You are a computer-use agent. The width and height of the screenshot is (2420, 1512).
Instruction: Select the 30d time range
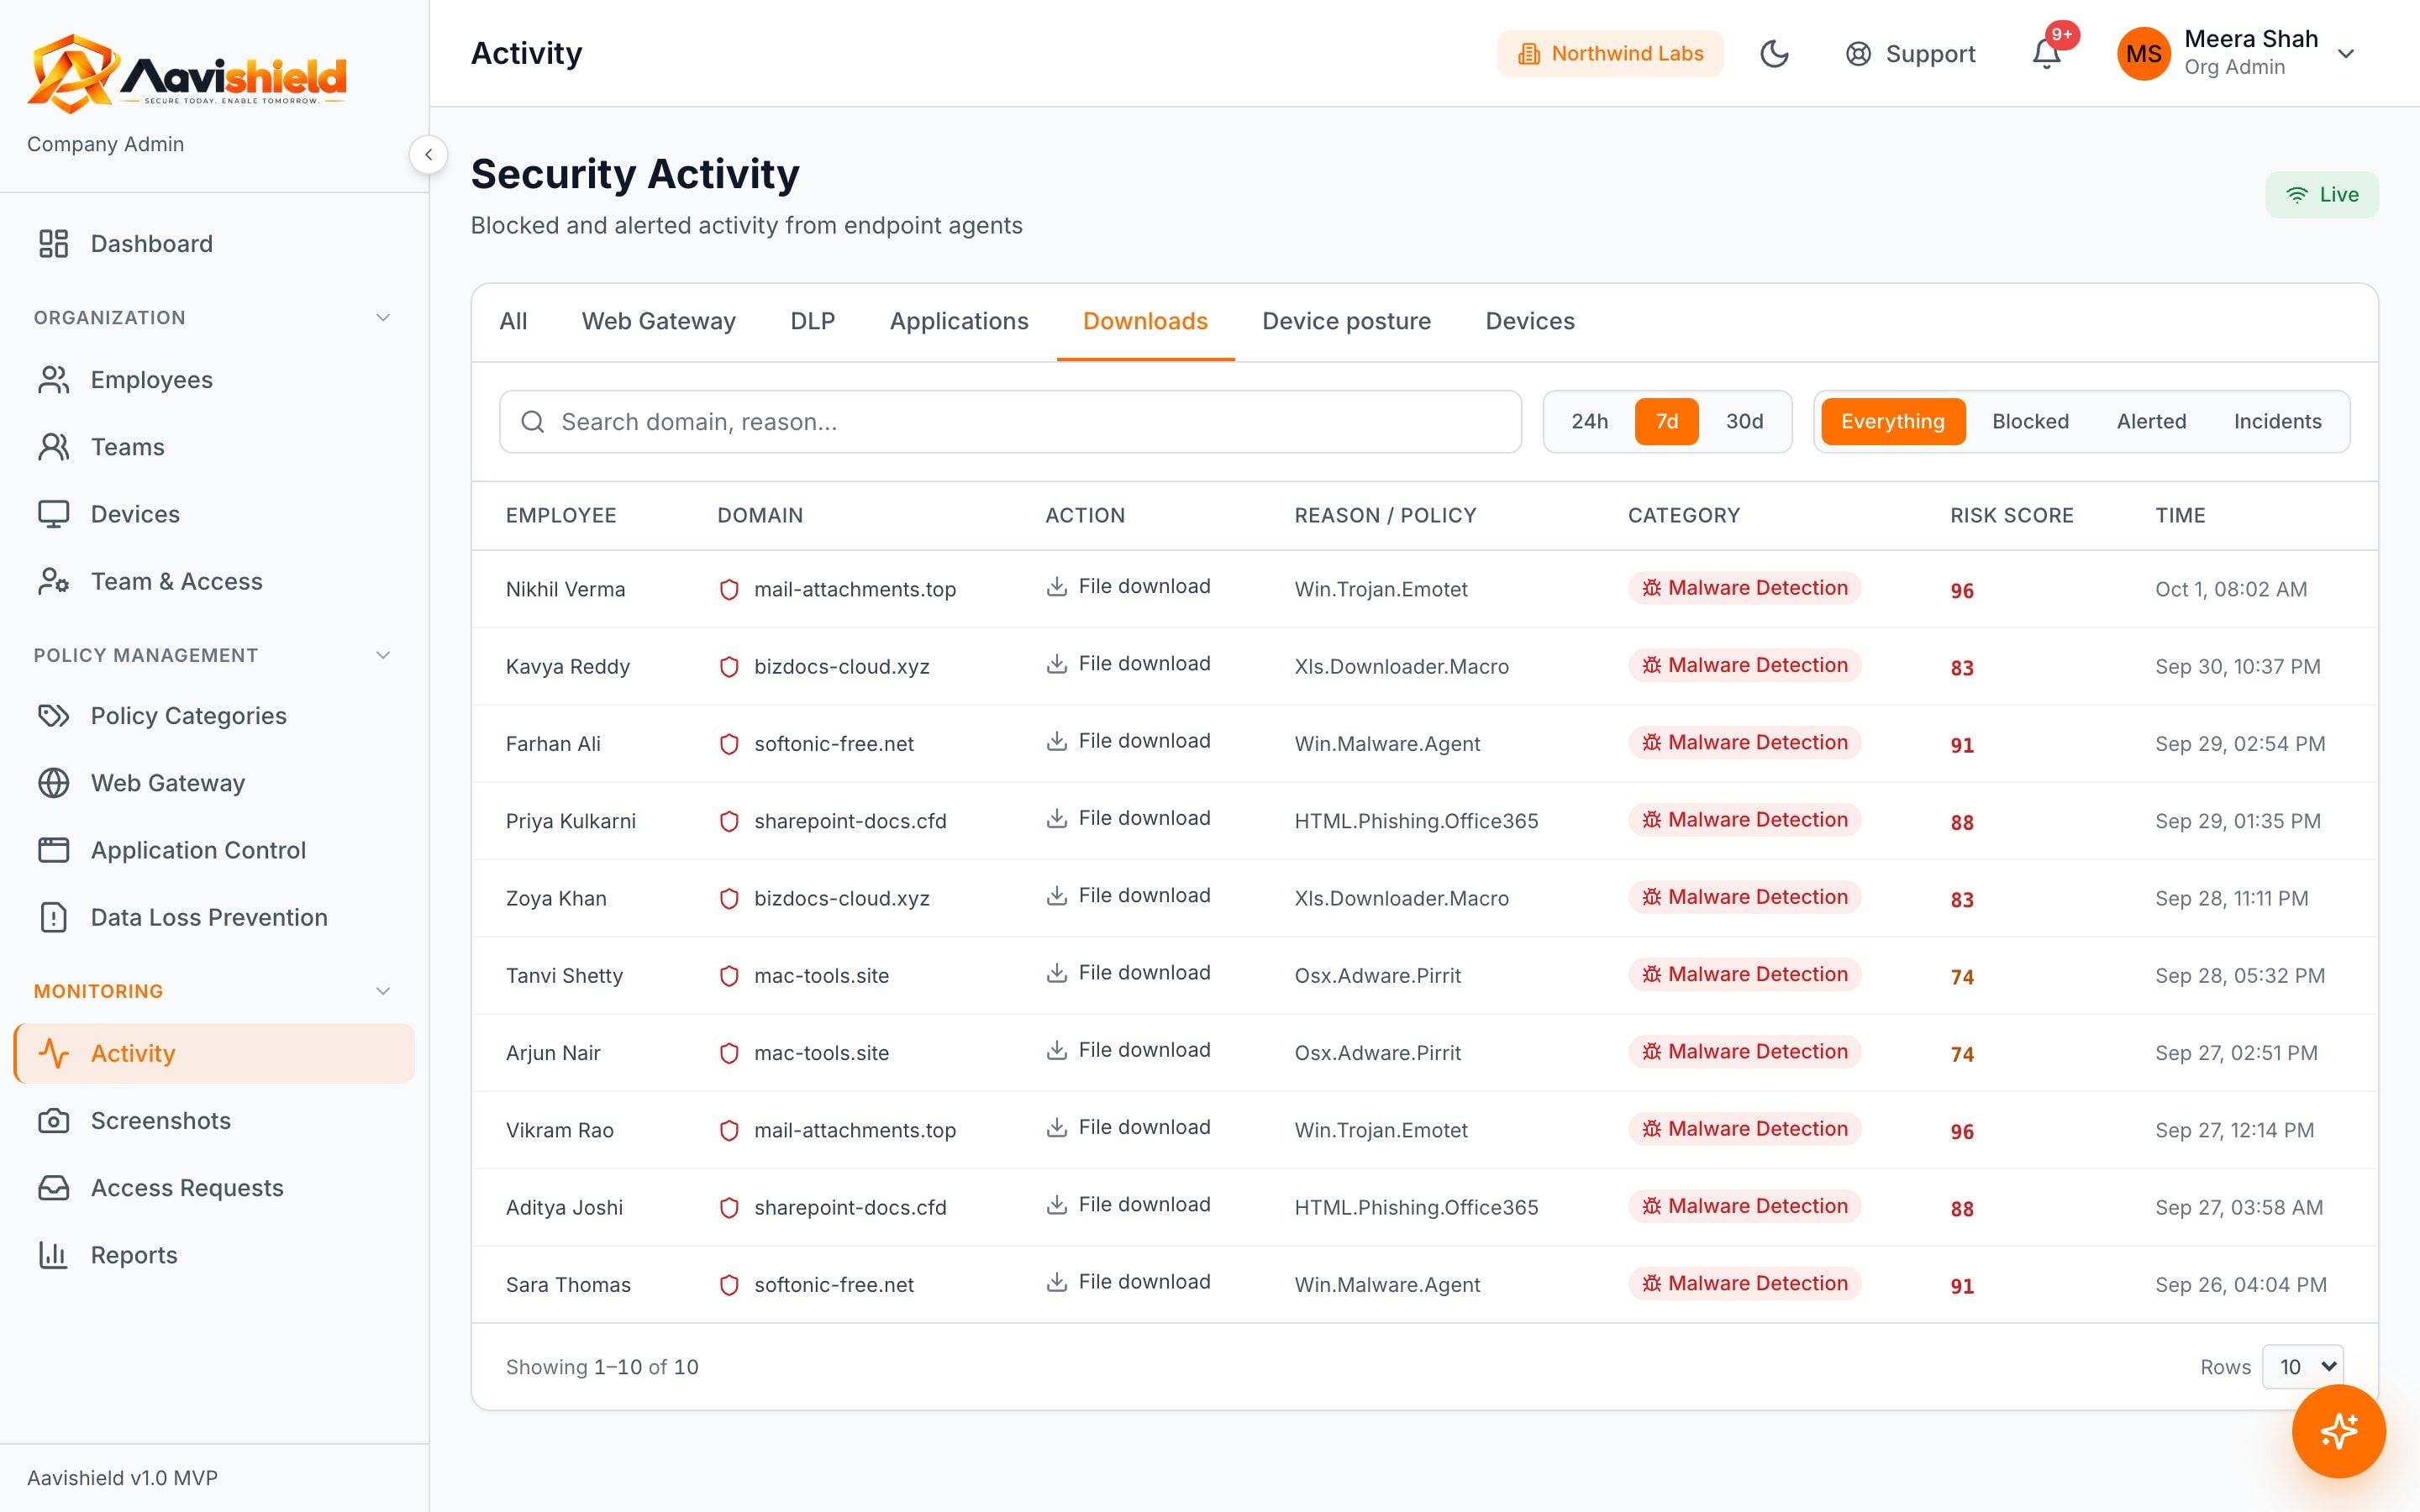1744,422
